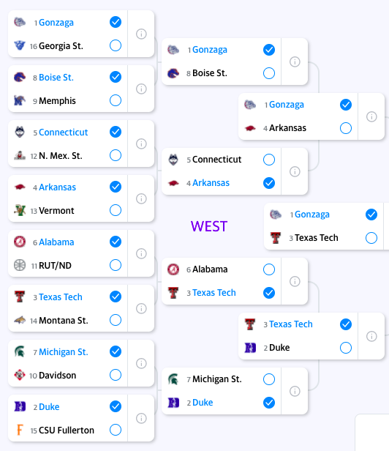Select Texas Tech in the regional final
Screen dimensions: 389x451
[x=371, y=238]
